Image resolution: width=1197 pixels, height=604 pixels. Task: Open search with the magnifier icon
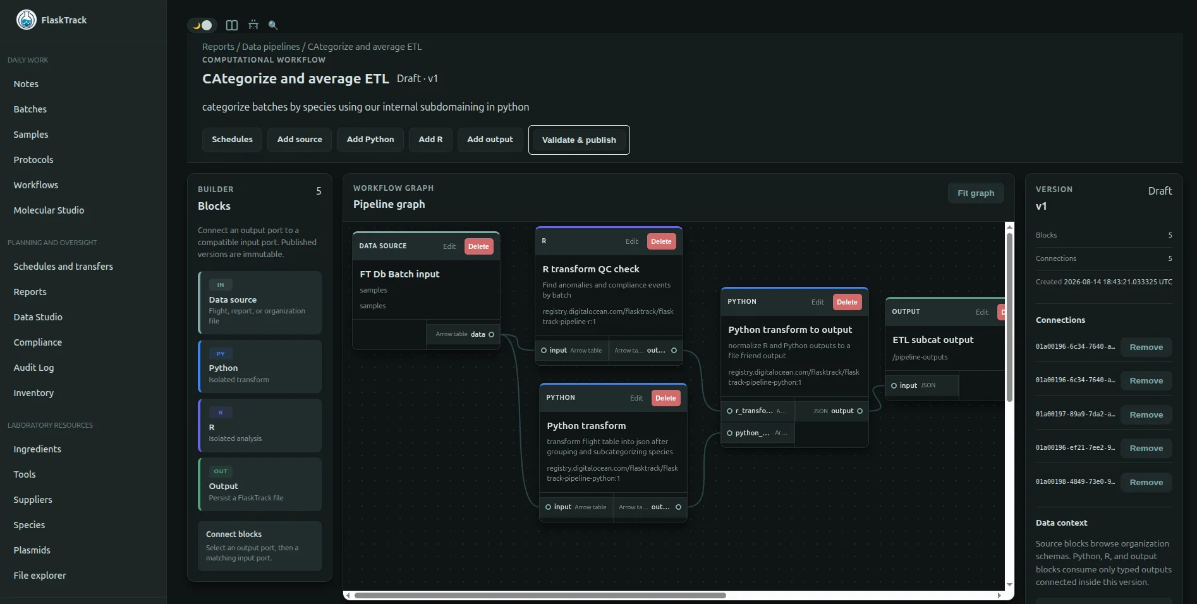273,25
